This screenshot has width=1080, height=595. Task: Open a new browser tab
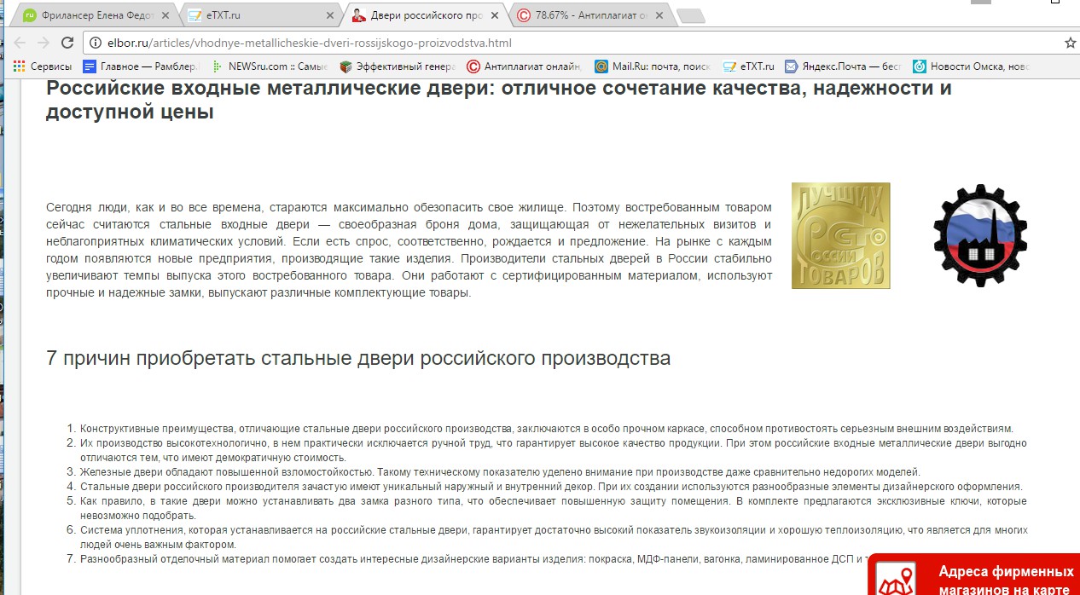pos(690,16)
